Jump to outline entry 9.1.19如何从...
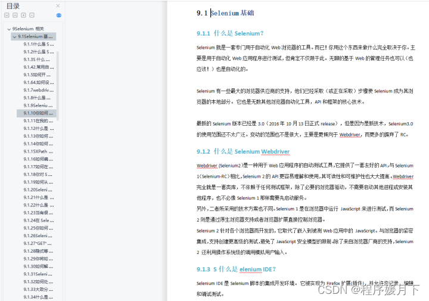This screenshot has height=301, width=429. tap(38, 182)
